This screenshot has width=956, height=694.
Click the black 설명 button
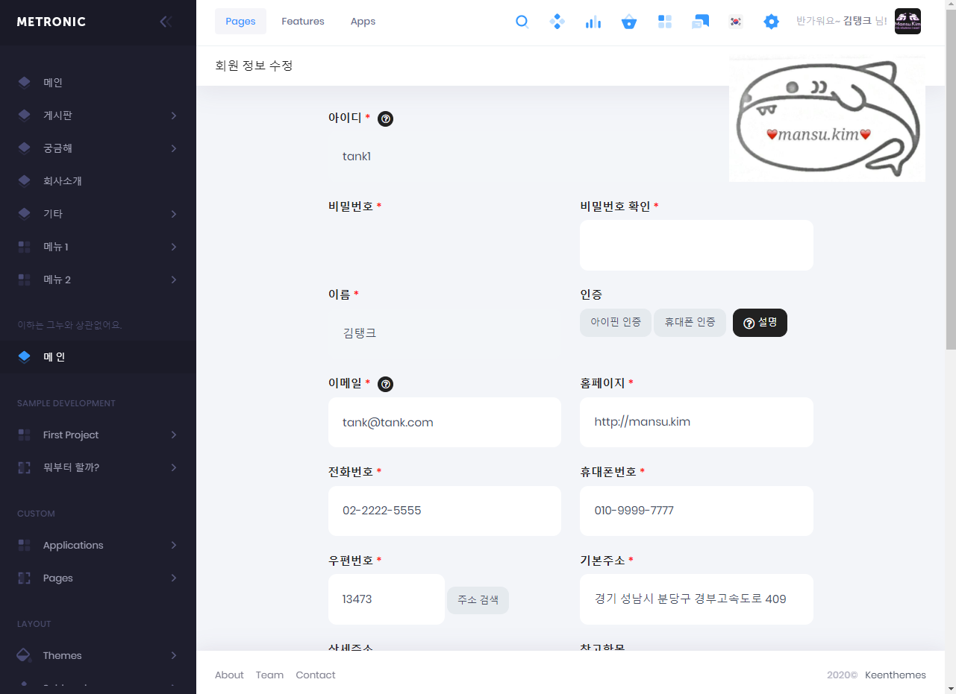(x=760, y=323)
